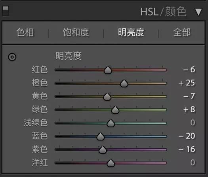The image size is (208, 177).
Task: Click the 紫色 luminance slider handle
Action: 103,150
